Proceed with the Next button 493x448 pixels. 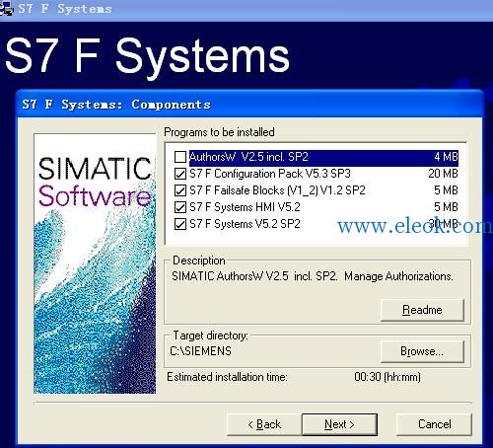pos(339,424)
